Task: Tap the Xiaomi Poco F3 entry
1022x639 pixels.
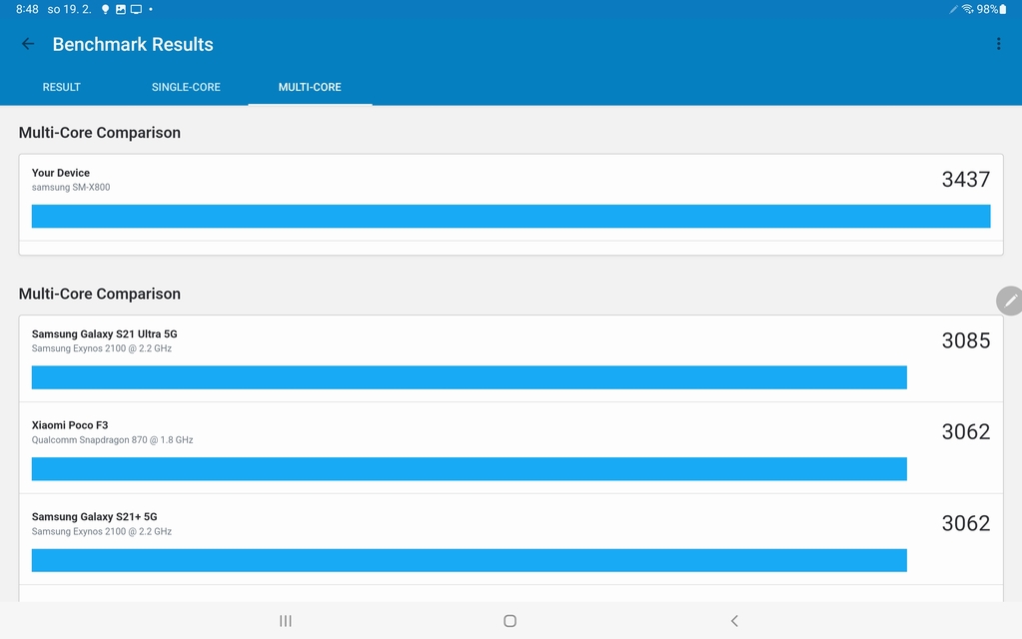Action: (x=70, y=425)
